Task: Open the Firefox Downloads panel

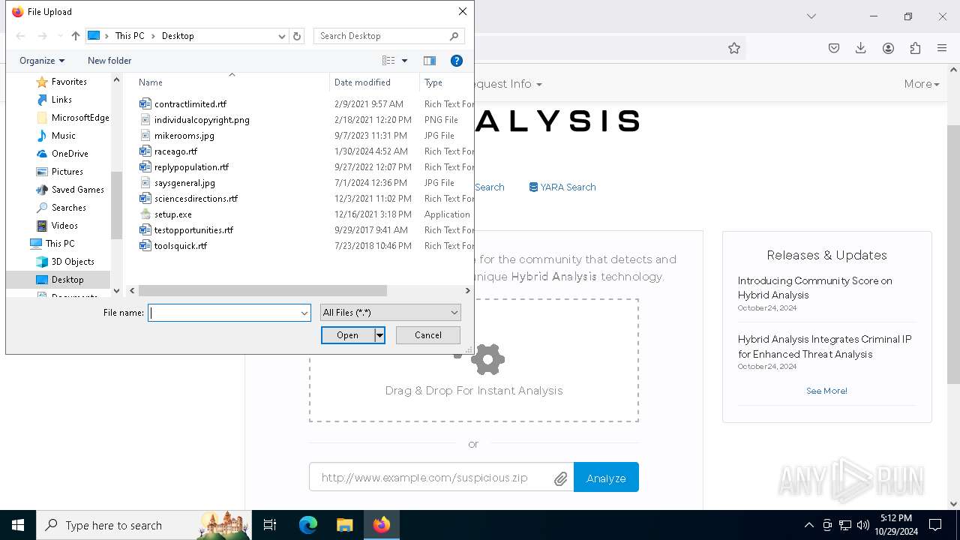Action: click(861, 48)
